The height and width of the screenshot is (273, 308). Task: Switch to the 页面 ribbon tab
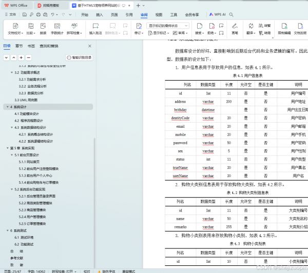click(x=114, y=14)
